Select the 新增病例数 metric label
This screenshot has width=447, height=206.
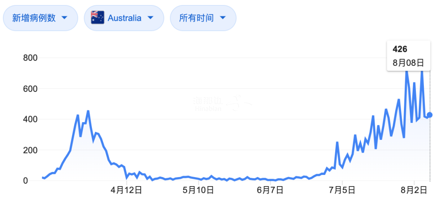(34, 18)
